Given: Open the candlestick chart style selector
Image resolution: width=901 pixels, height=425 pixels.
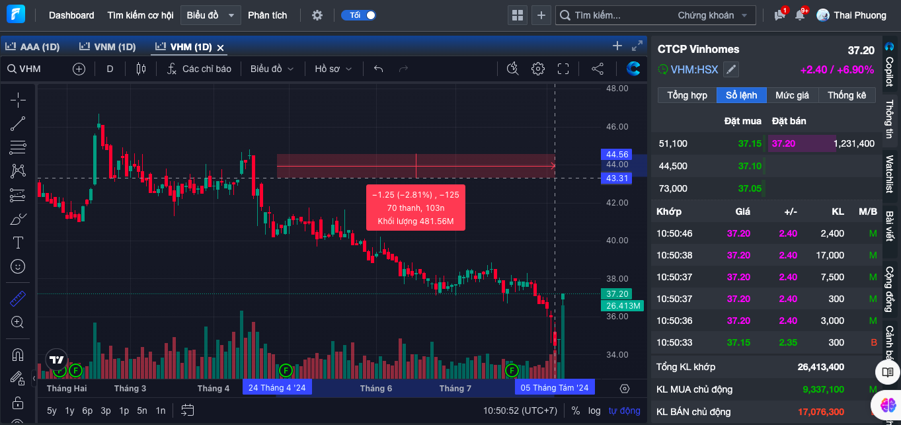Looking at the screenshot, I should click(x=140, y=69).
